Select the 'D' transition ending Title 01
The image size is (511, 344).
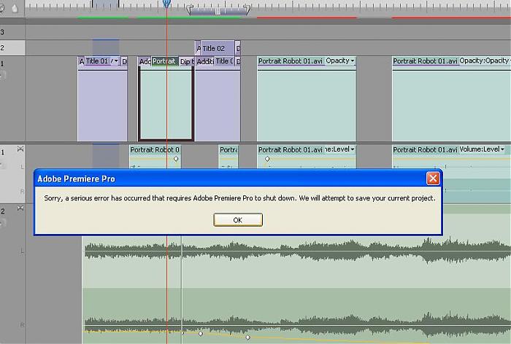click(x=124, y=61)
